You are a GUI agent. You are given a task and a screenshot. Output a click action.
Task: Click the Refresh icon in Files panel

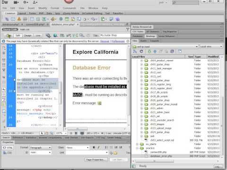[x=141, y=51]
